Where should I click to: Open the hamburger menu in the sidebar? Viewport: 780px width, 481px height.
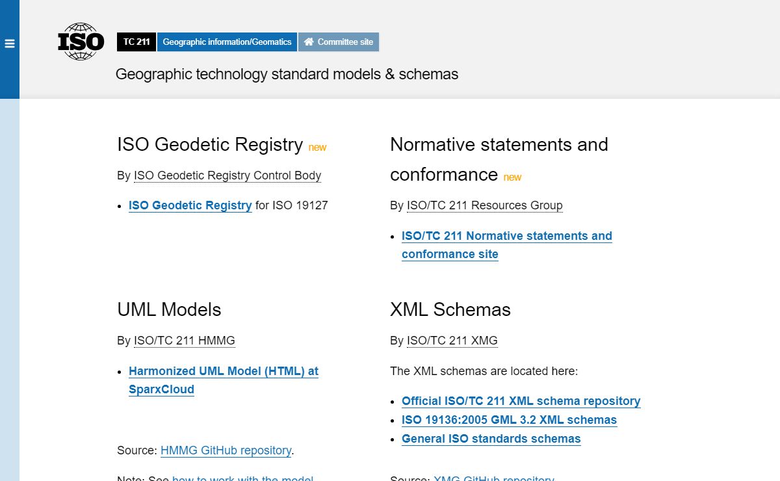(10, 44)
